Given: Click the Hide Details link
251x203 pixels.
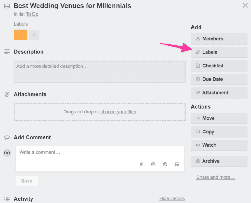Looking at the screenshot, I should [x=172, y=198].
